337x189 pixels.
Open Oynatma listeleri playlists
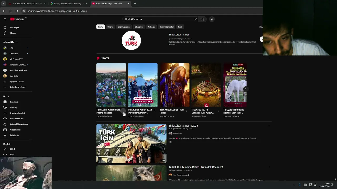point(17,113)
